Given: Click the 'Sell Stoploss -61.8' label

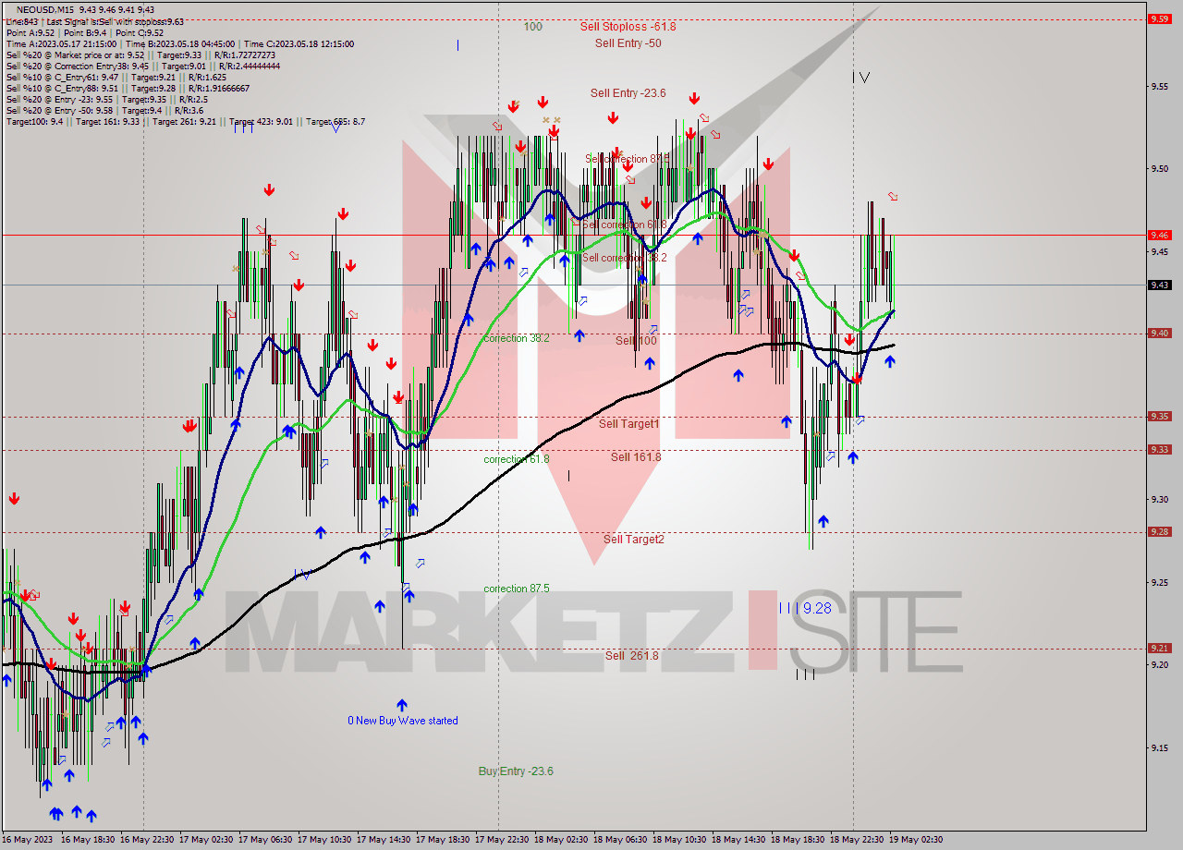Looking at the screenshot, I should click(628, 27).
